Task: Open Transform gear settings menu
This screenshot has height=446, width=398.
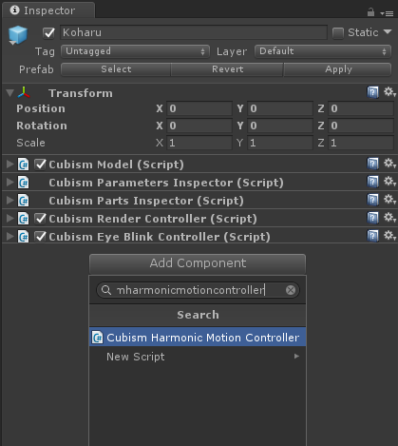Action: 389,92
